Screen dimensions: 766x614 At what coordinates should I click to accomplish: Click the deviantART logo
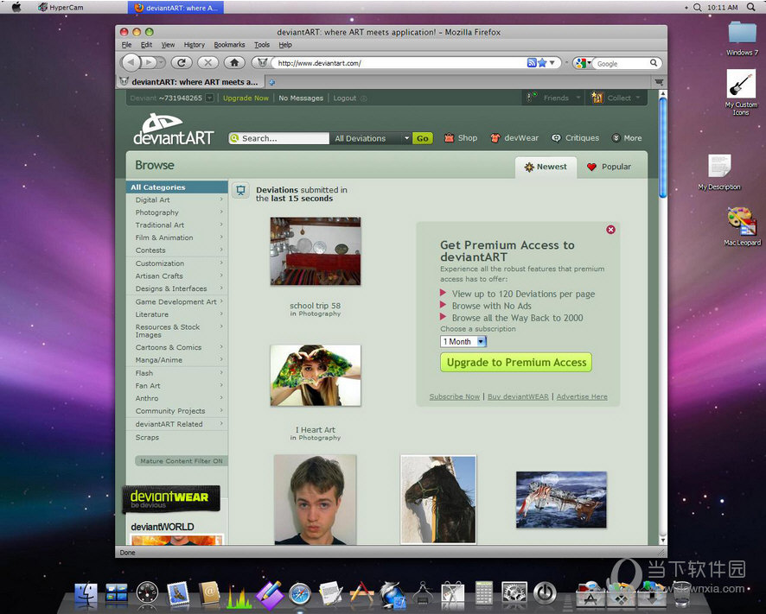(x=173, y=130)
